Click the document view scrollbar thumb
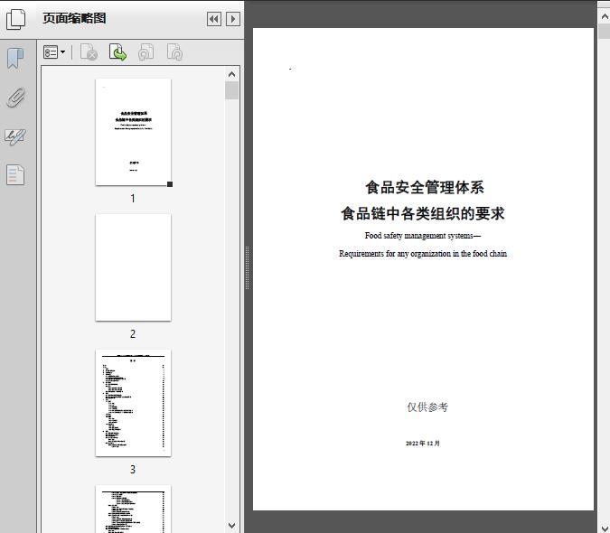The image size is (610, 533). [x=605, y=31]
